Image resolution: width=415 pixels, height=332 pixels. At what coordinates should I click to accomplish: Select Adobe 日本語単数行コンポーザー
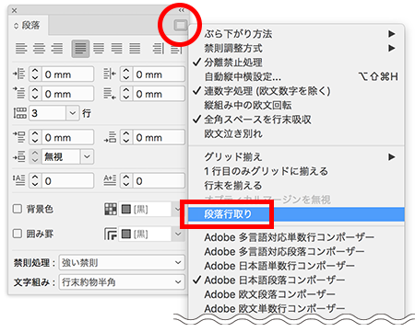tap(296, 266)
